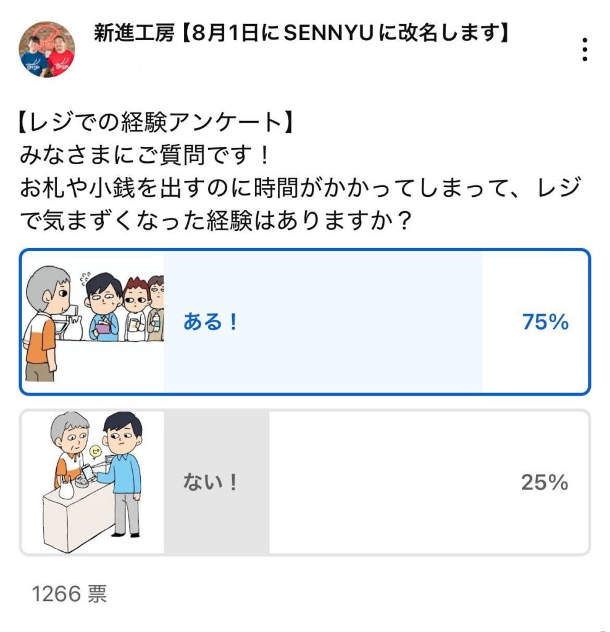This screenshot has width=610, height=632.
Task: Open the smooth payment cartoon thumbnail
Action: coord(93,482)
